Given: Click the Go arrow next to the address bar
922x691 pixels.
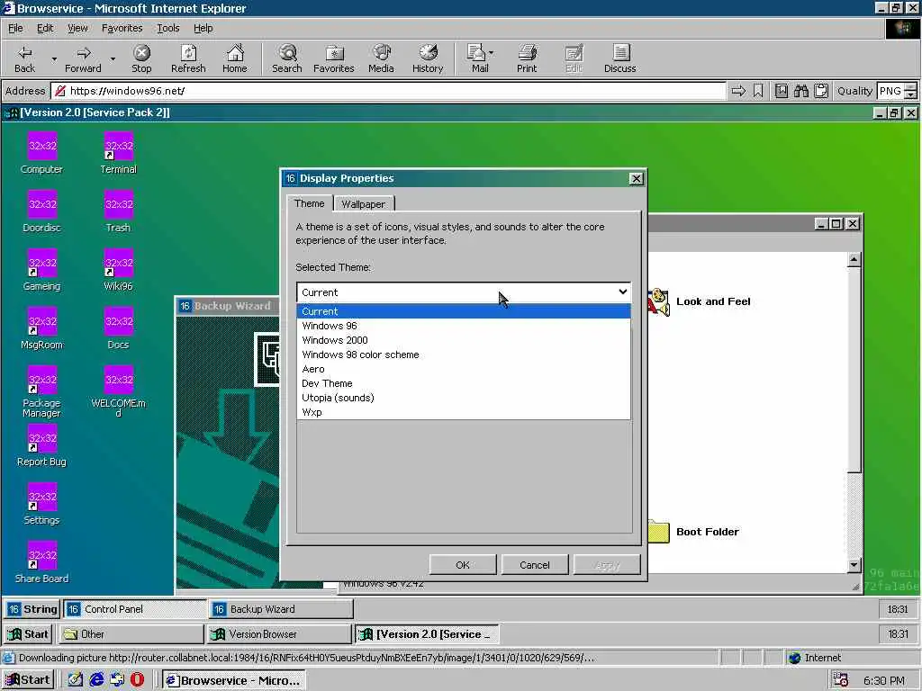Looking at the screenshot, I should click(x=738, y=91).
